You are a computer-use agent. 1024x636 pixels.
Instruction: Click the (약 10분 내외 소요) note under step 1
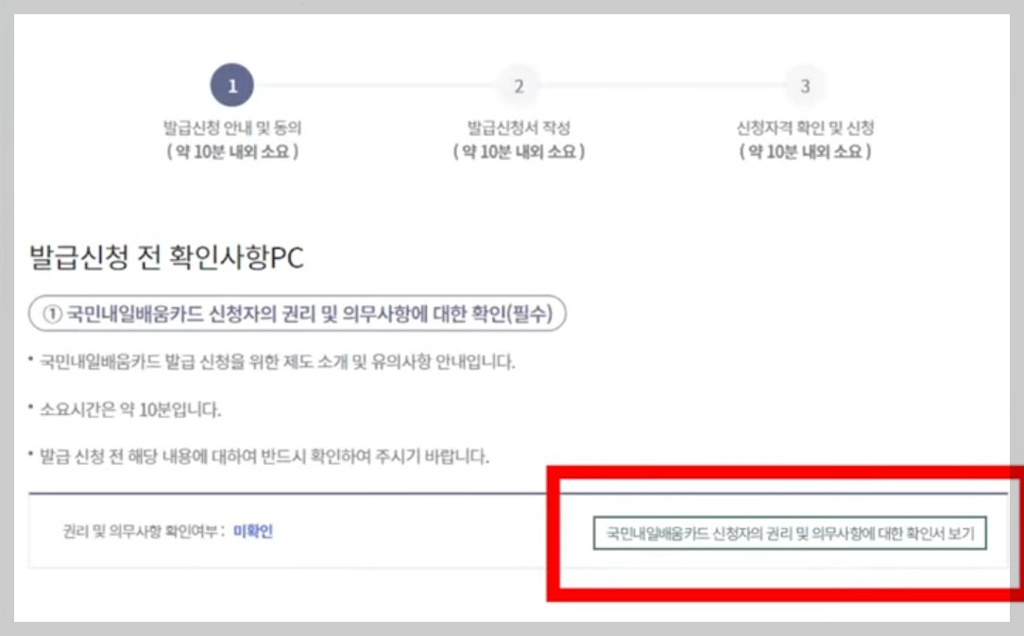232,151
